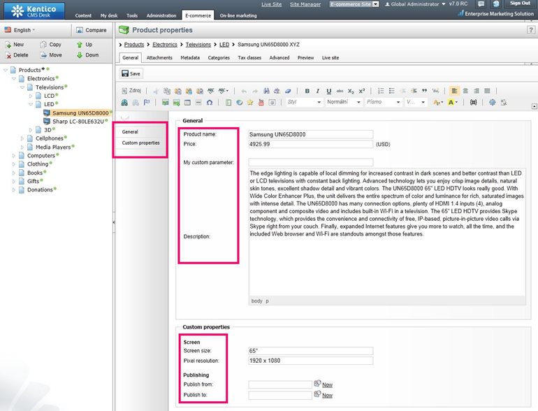The height and width of the screenshot is (411, 538).
Task: Open the Live Site link
Action: pos(271,4)
